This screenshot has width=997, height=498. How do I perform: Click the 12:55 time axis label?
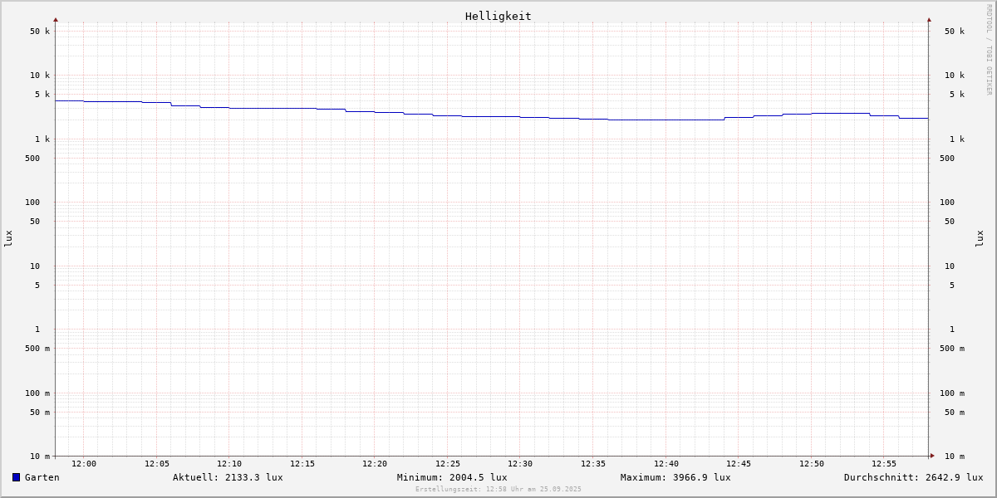(x=884, y=464)
